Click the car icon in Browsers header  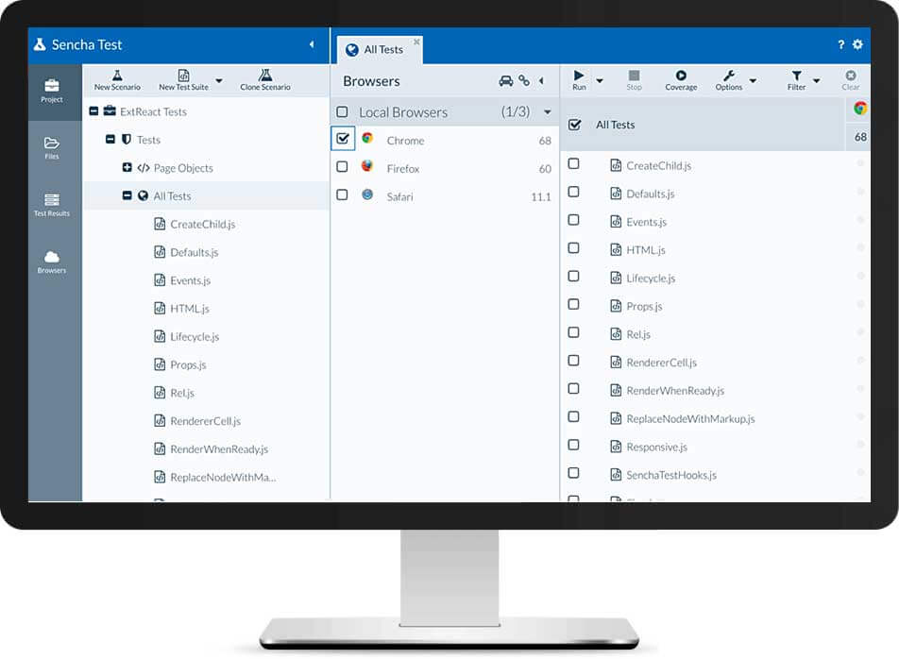[x=506, y=81]
